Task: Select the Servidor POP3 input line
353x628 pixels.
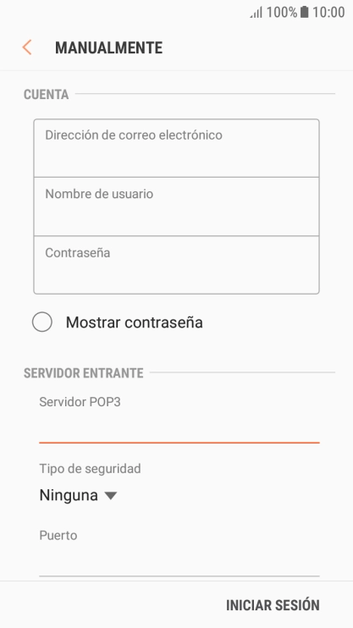Action: [x=179, y=429]
